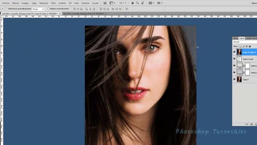Select the Zoom magnifier tool in the application bar

click(137, 3)
